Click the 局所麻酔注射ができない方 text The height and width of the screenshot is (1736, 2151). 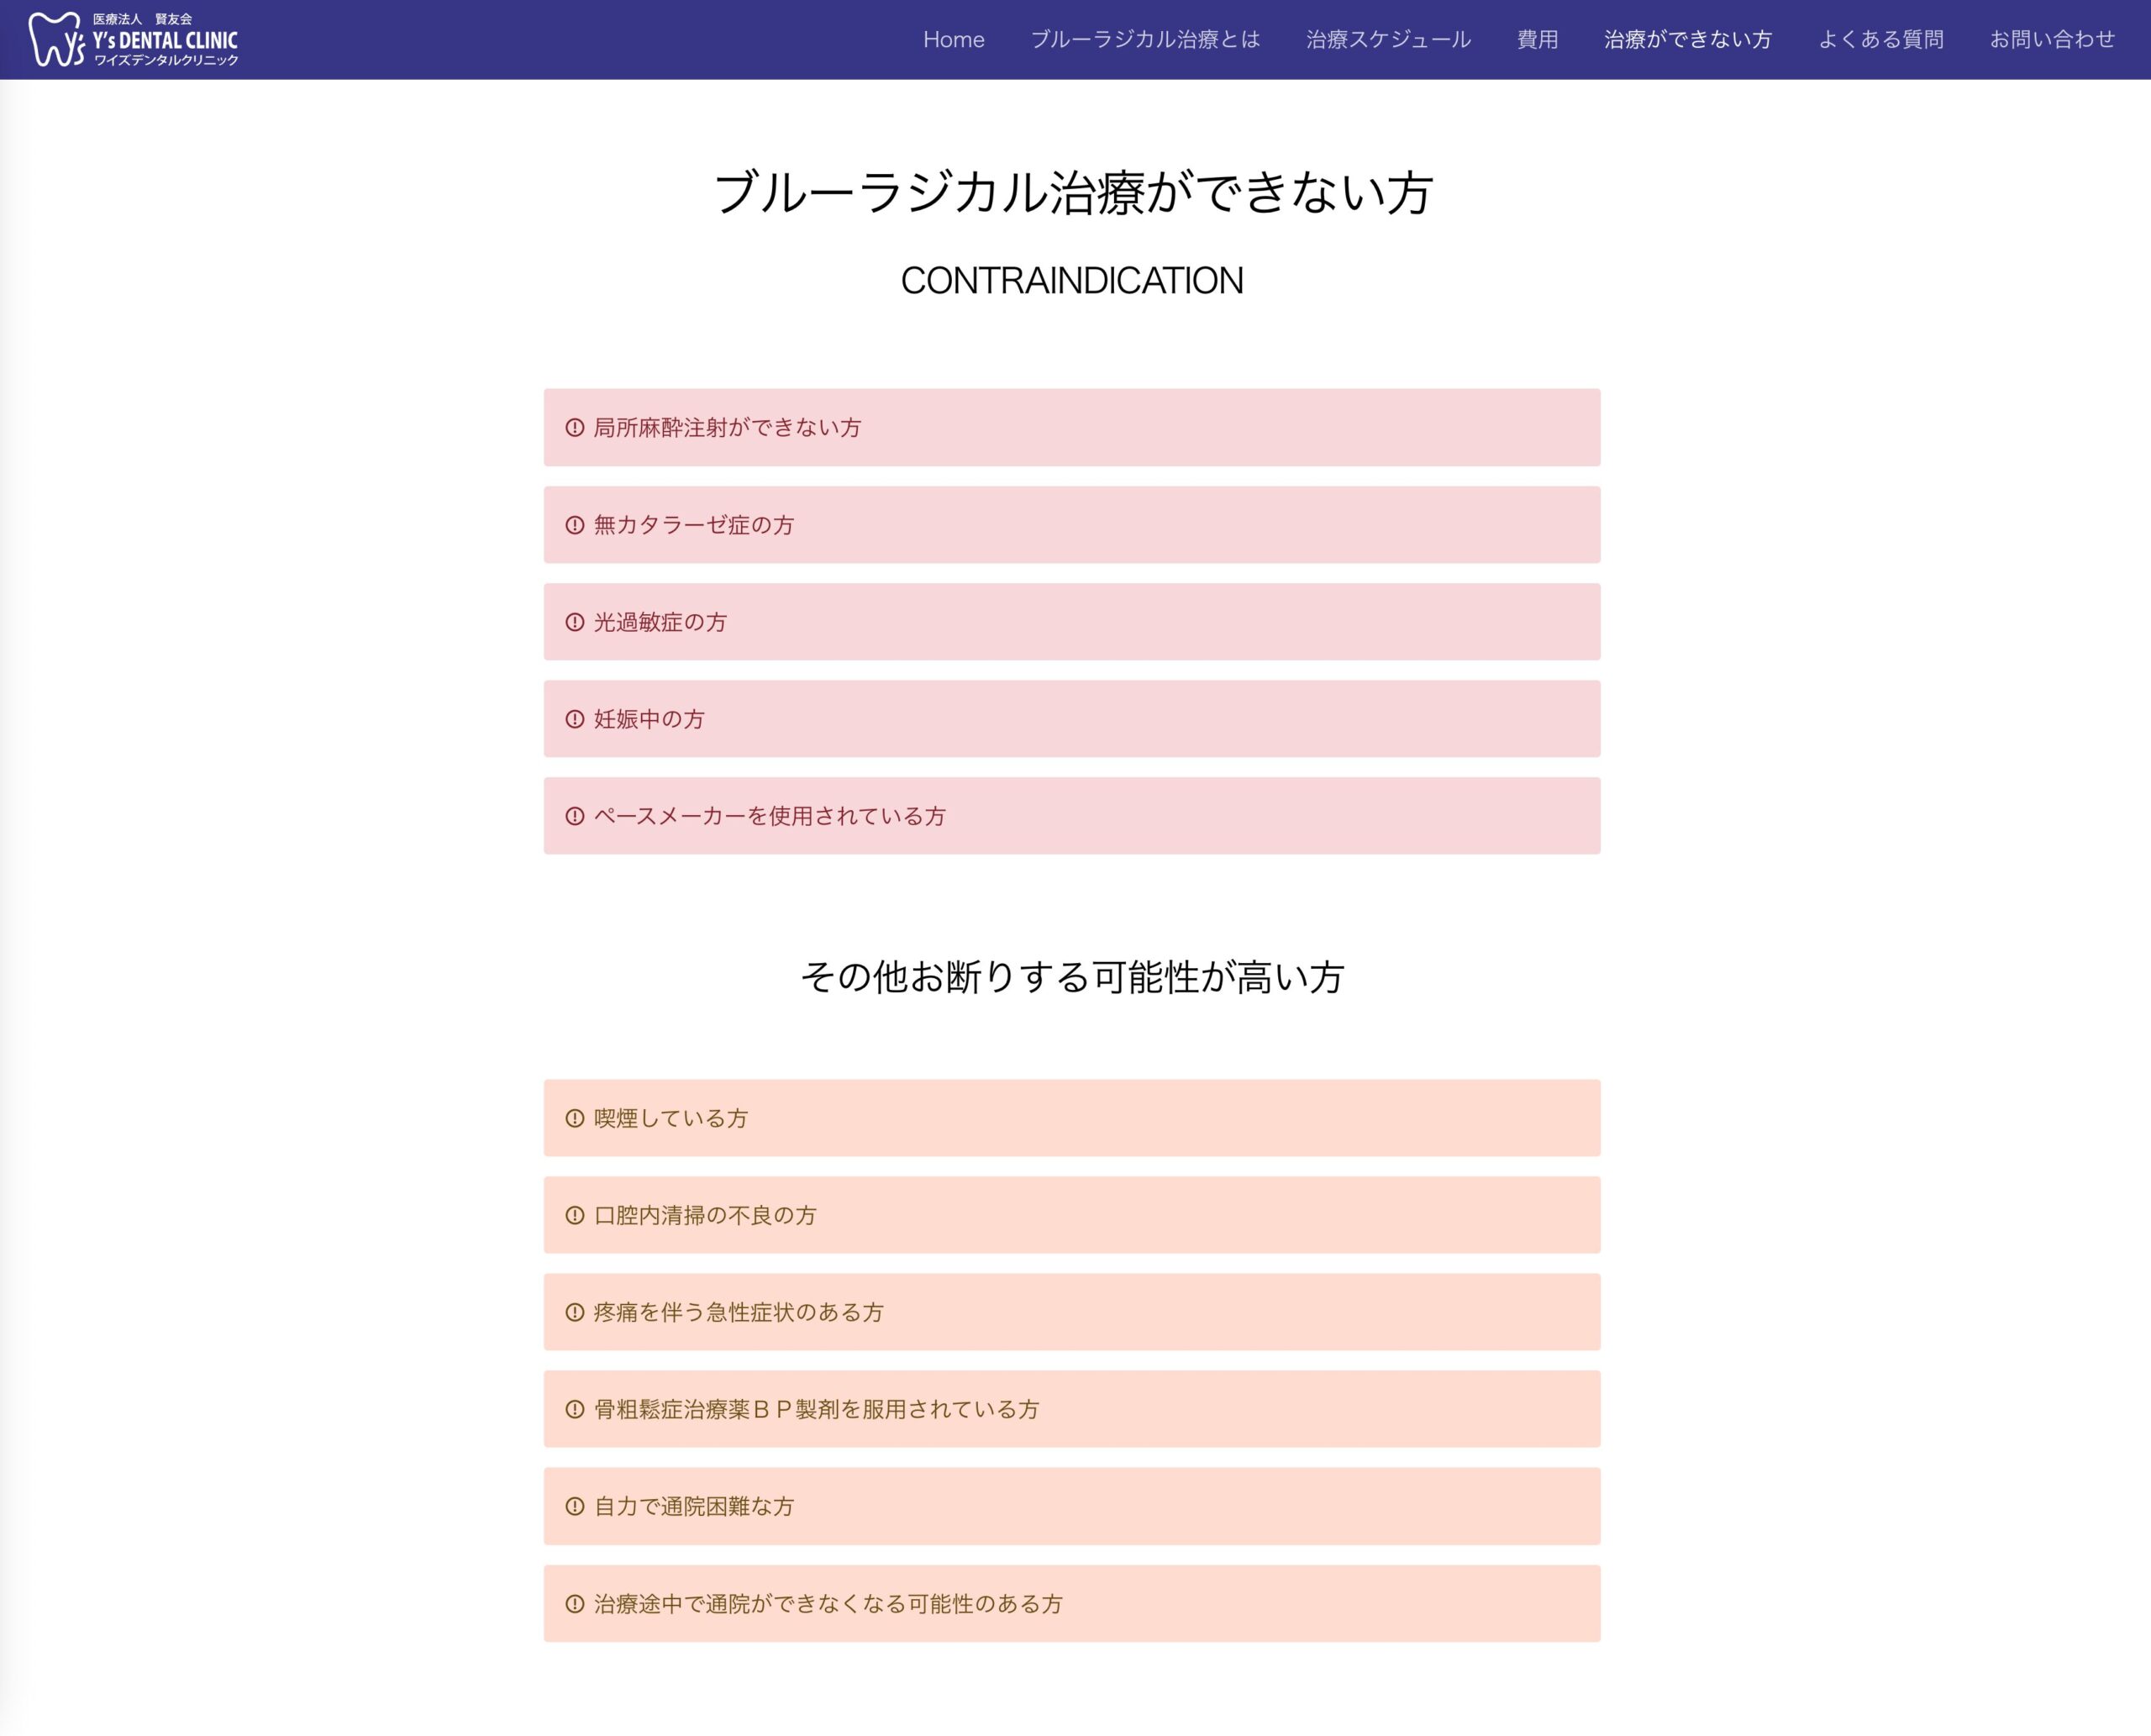click(x=727, y=428)
